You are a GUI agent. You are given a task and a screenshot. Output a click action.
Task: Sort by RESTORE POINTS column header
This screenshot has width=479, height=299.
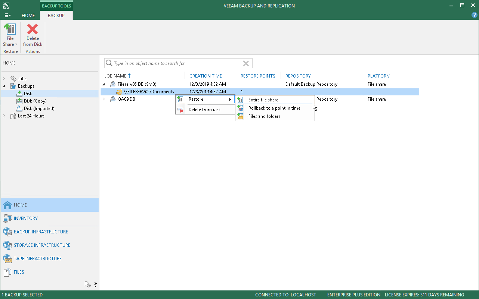258,76
